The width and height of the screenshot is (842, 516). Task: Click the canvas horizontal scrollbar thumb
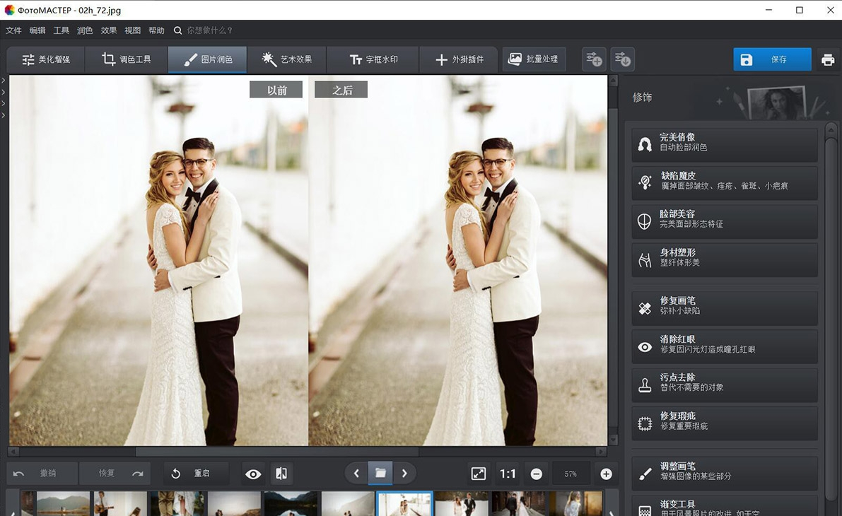(277, 452)
